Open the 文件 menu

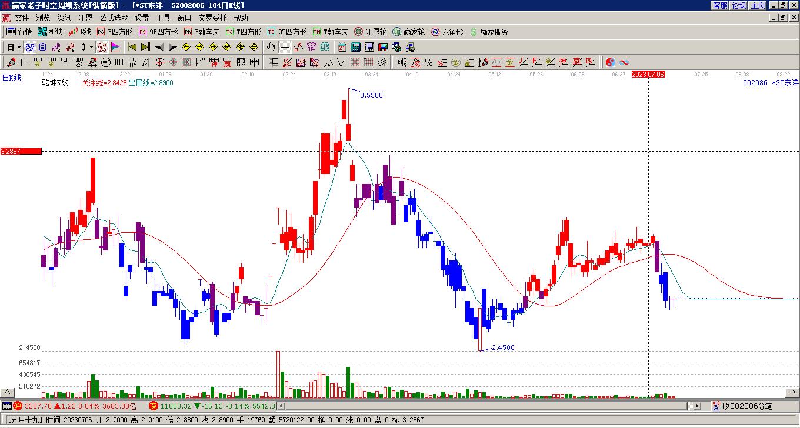coord(22,18)
